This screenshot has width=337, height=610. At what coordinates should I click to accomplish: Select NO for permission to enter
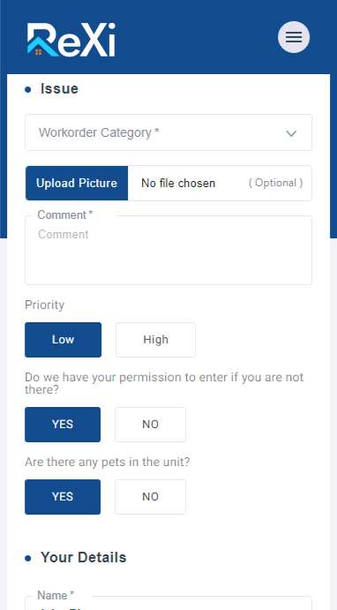[150, 425]
